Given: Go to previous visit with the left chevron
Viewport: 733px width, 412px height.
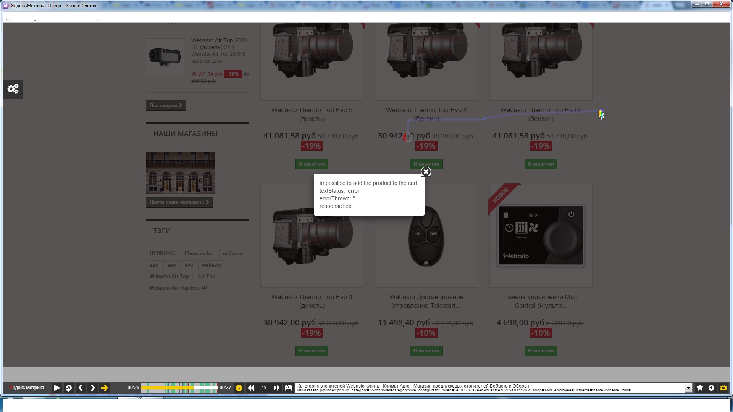Looking at the screenshot, I should (x=81, y=388).
